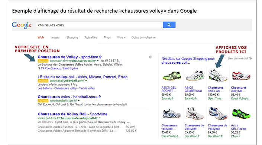262x145 pixels.
Task: Click the 55,25 € Decathlon shoe image
Action: (x=195, y=114)
